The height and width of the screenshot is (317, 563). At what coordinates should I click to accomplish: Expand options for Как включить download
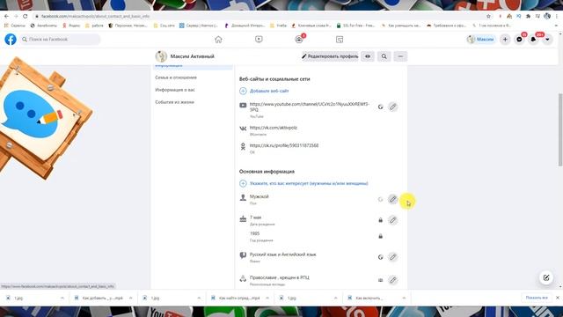pyautogui.click(x=404, y=298)
